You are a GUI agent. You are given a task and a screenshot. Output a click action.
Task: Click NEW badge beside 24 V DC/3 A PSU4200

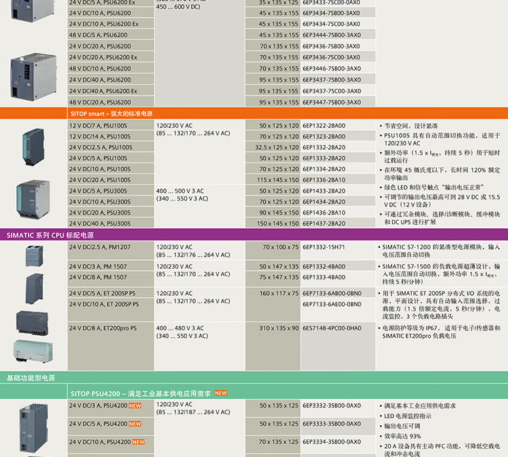(x=135, y=406)
